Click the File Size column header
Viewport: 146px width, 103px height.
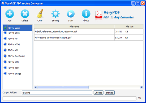click(x=129, y=27)
